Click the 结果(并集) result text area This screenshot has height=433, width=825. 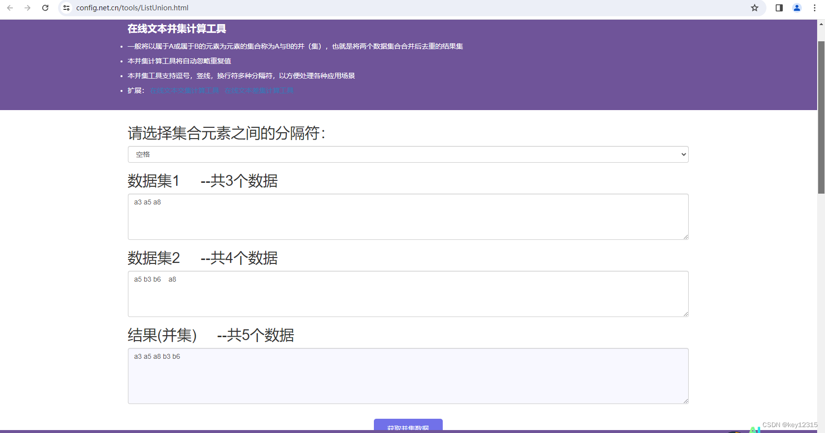[408, 376]
